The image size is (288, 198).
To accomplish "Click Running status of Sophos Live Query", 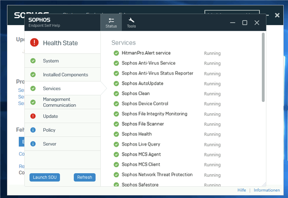I will point(212,145).
